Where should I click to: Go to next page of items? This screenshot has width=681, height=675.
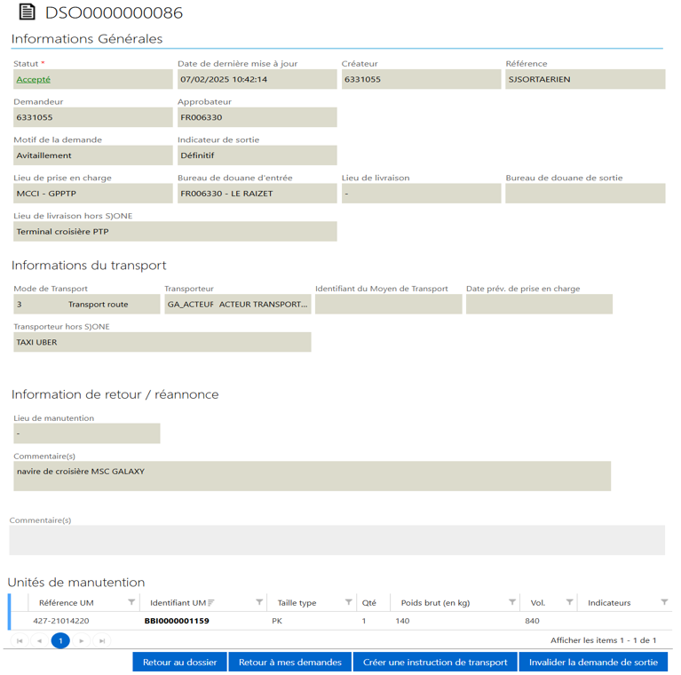(x=82, y=640)
